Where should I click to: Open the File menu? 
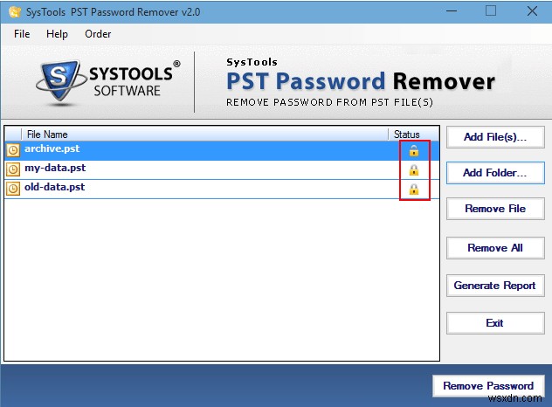click(x=22, y=34)
